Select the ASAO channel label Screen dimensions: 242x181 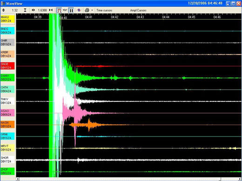click(7, 113)
